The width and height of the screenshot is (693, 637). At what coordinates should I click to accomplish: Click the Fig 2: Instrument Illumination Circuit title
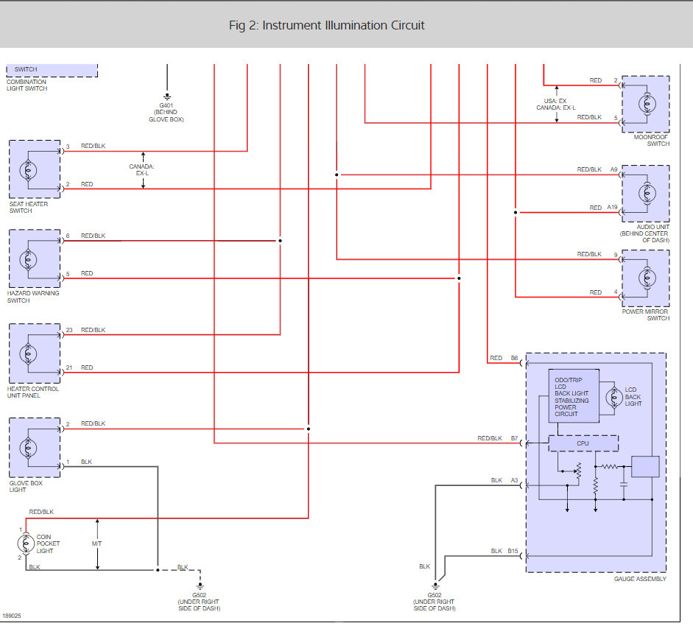[x=326, y=25]
